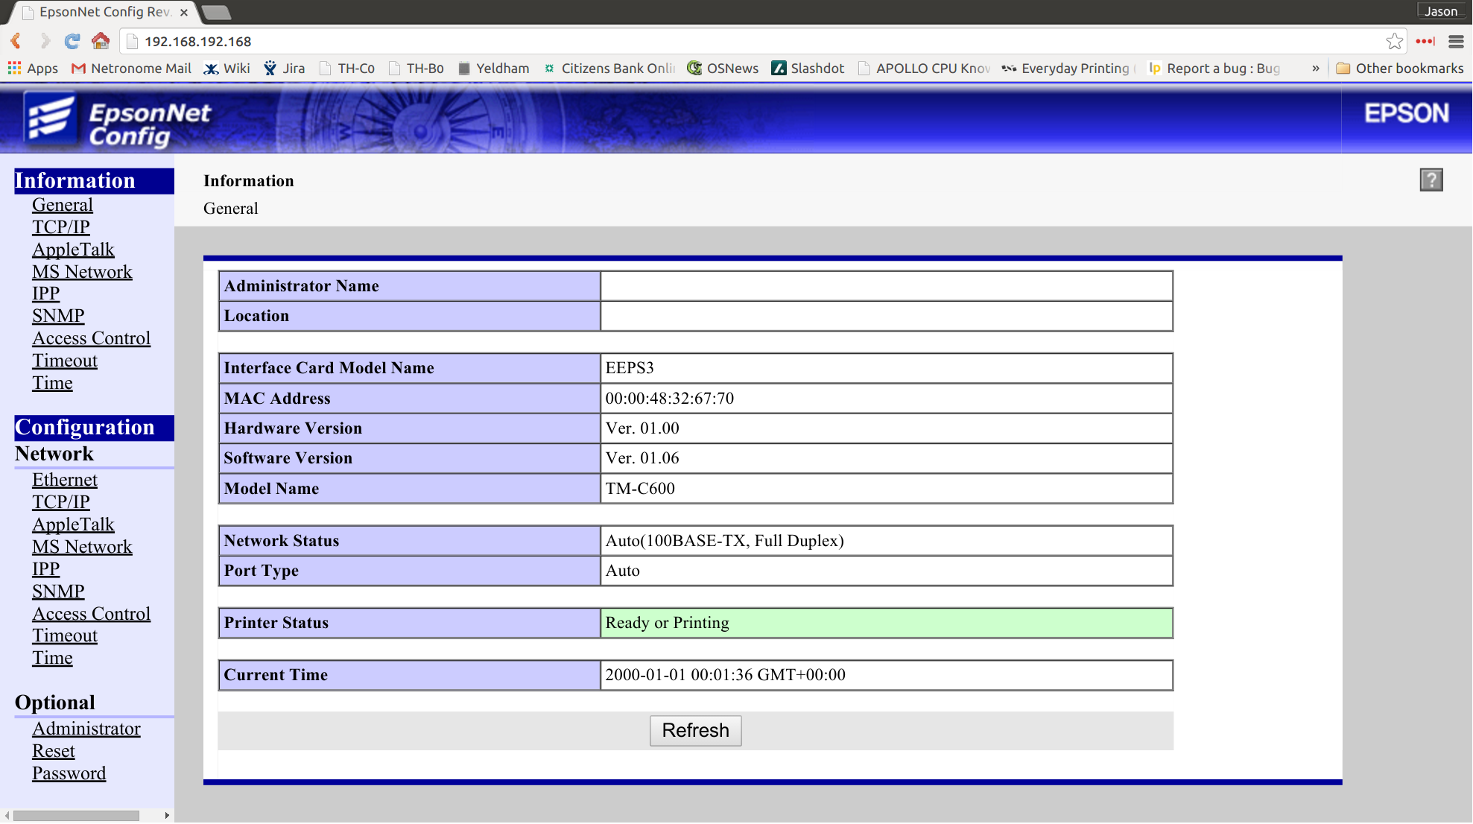The height and width of the screenshot is (824, 1473).
Task: Expand hidden bookmarks chevron
Action: [1316, 68]
